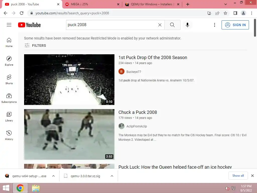
Task: Open History in the sidebar
Action: [x=9, y=135]
